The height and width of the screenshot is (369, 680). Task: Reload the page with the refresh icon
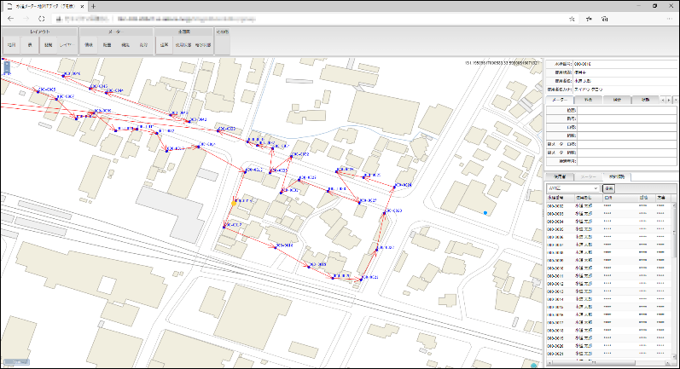pyautogui.click(x=42, y=19)
